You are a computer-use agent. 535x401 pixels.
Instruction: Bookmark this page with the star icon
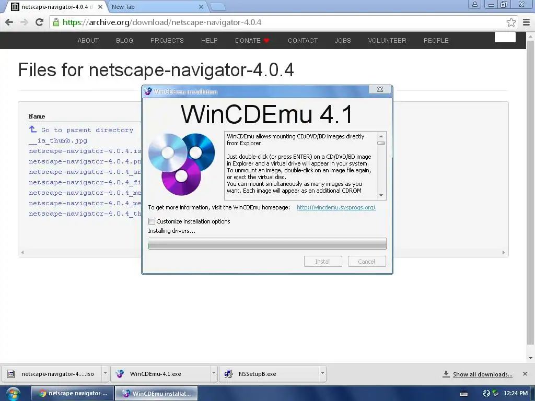[x=511, y=22]
